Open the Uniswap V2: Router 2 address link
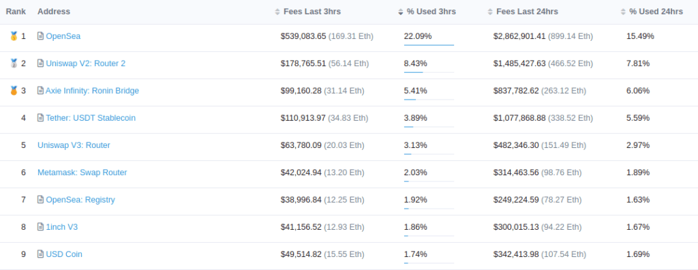 (x=85, y=63)
